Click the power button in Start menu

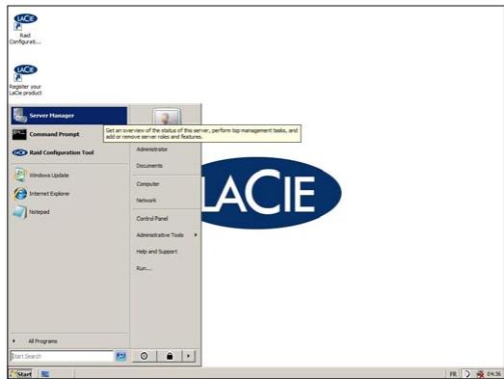tap(144, 356)
